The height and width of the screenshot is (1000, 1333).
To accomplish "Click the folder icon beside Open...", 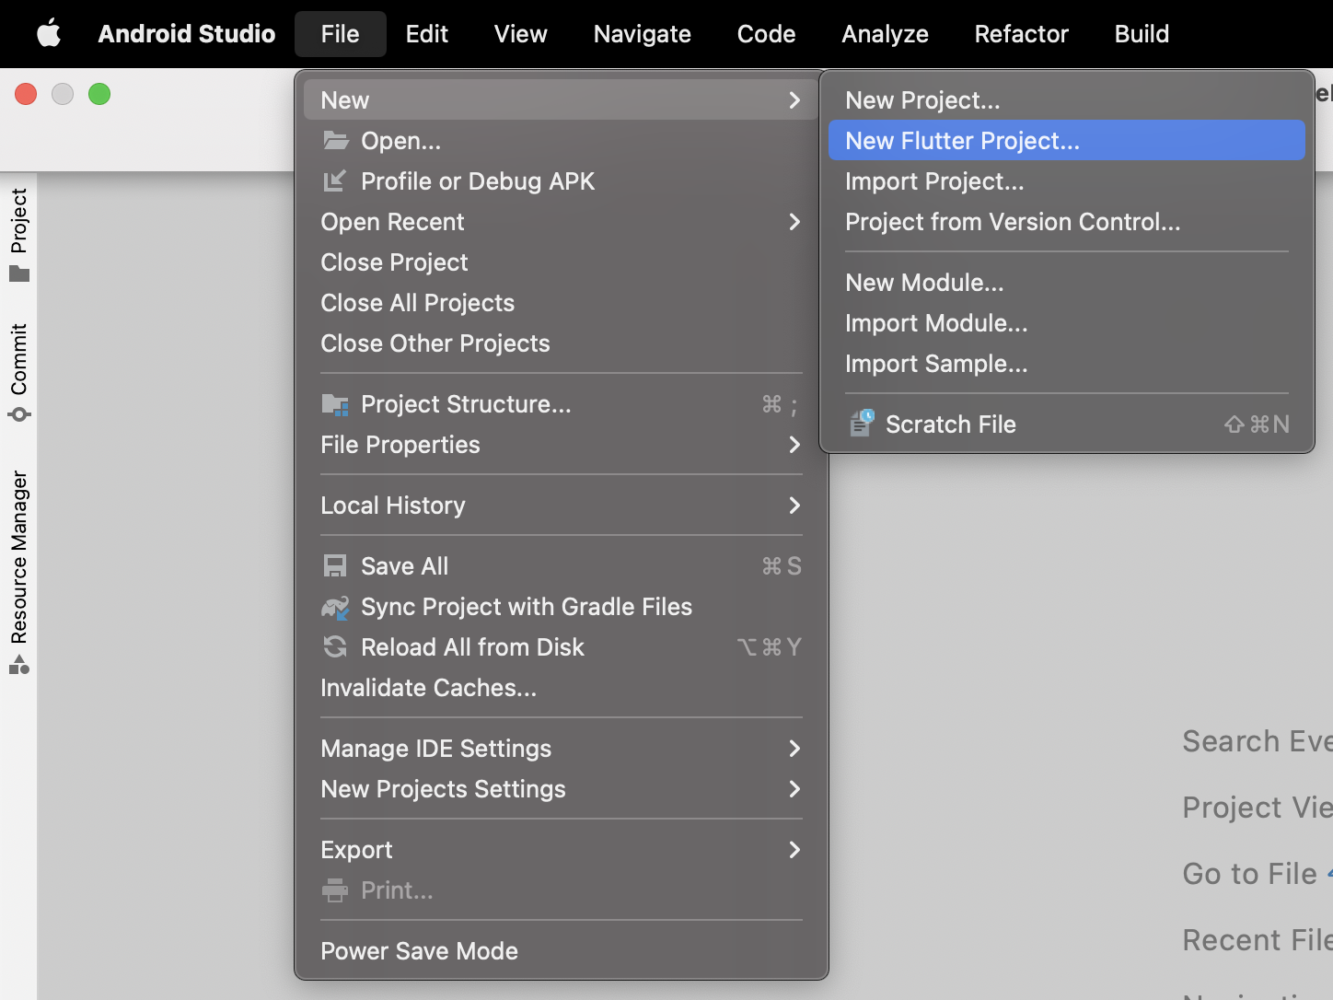I will tap(336, 141).
